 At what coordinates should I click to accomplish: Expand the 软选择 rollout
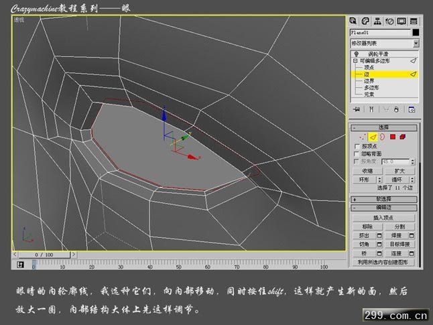click(384, 199)
